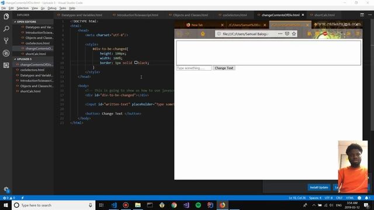Click the UTF-8 encoding status entry
374x210 pixels.
click(328, 198)
